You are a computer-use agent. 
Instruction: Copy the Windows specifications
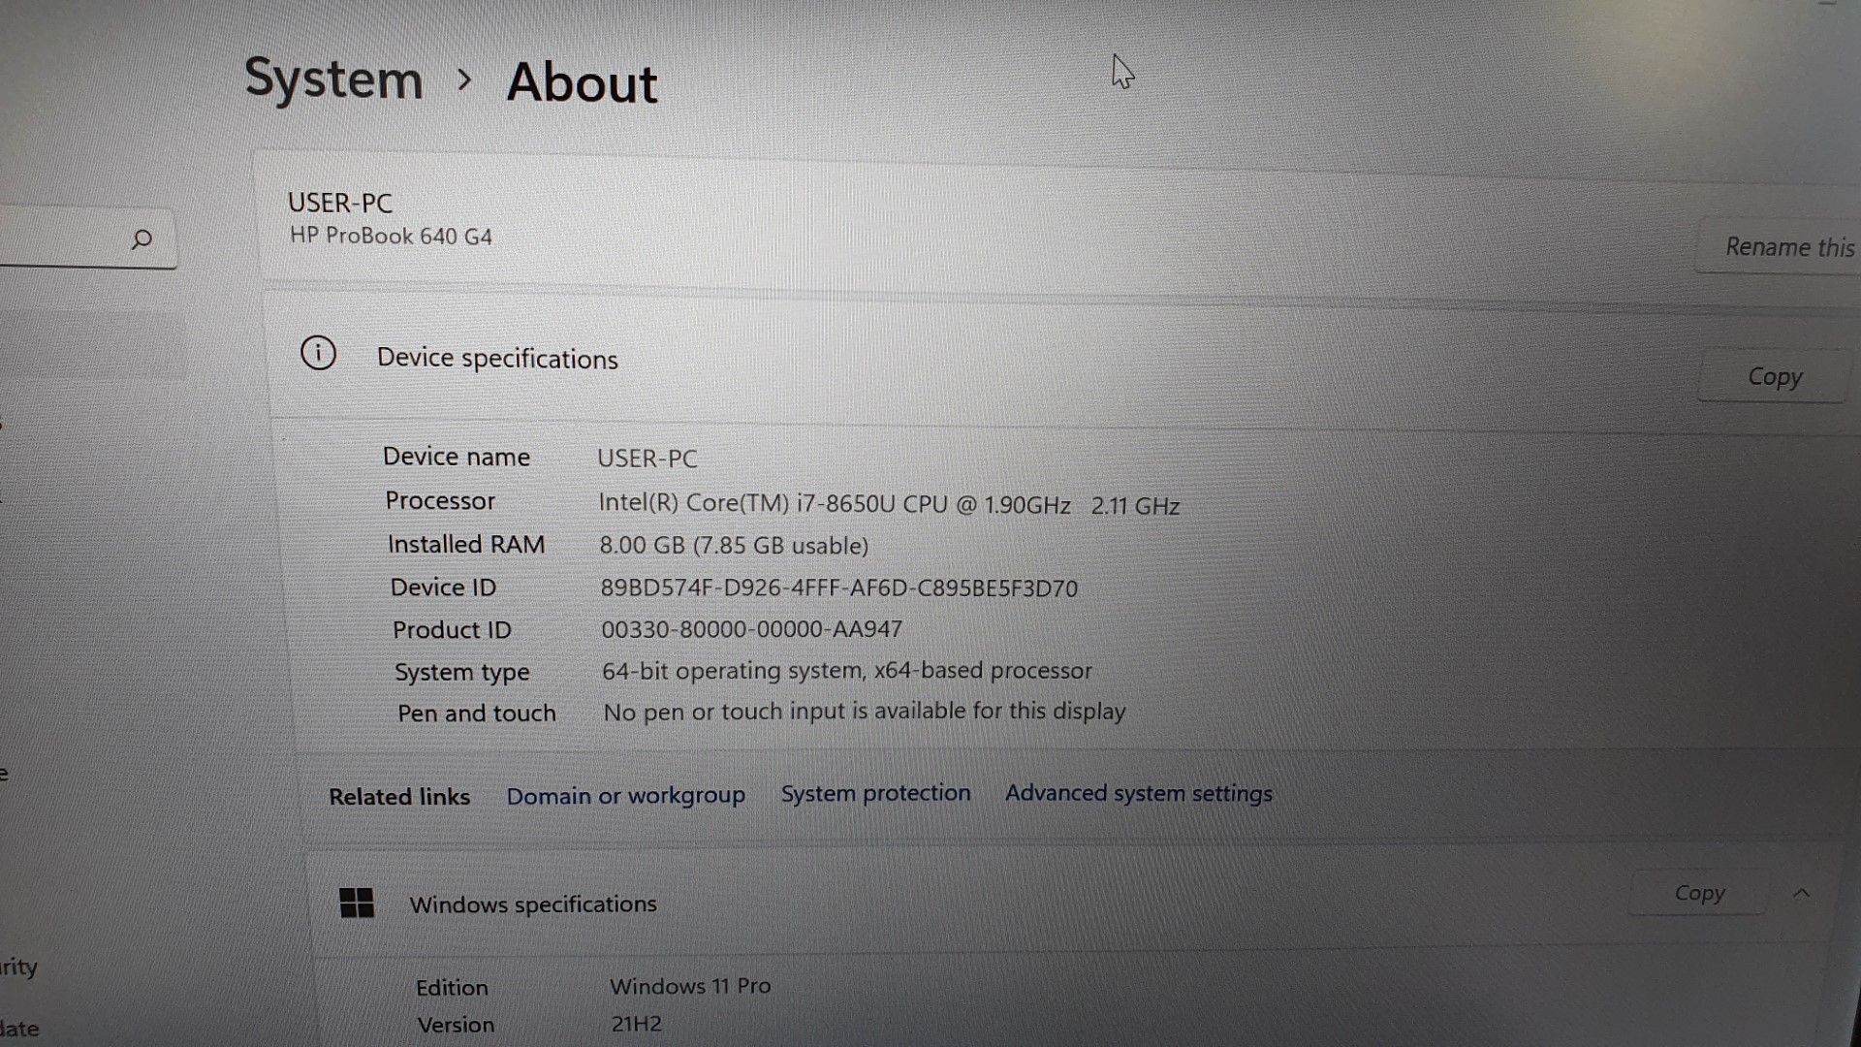[1699, 893]
